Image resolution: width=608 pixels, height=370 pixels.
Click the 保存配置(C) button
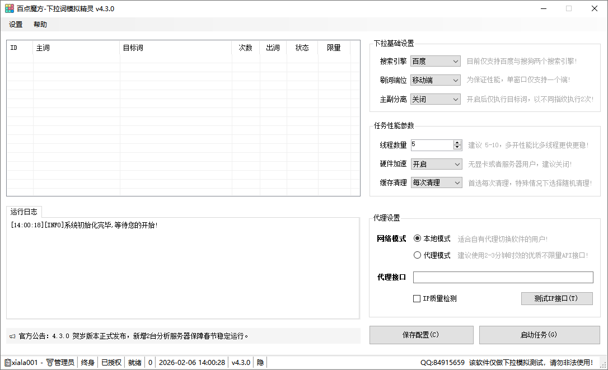click(421, 335)
